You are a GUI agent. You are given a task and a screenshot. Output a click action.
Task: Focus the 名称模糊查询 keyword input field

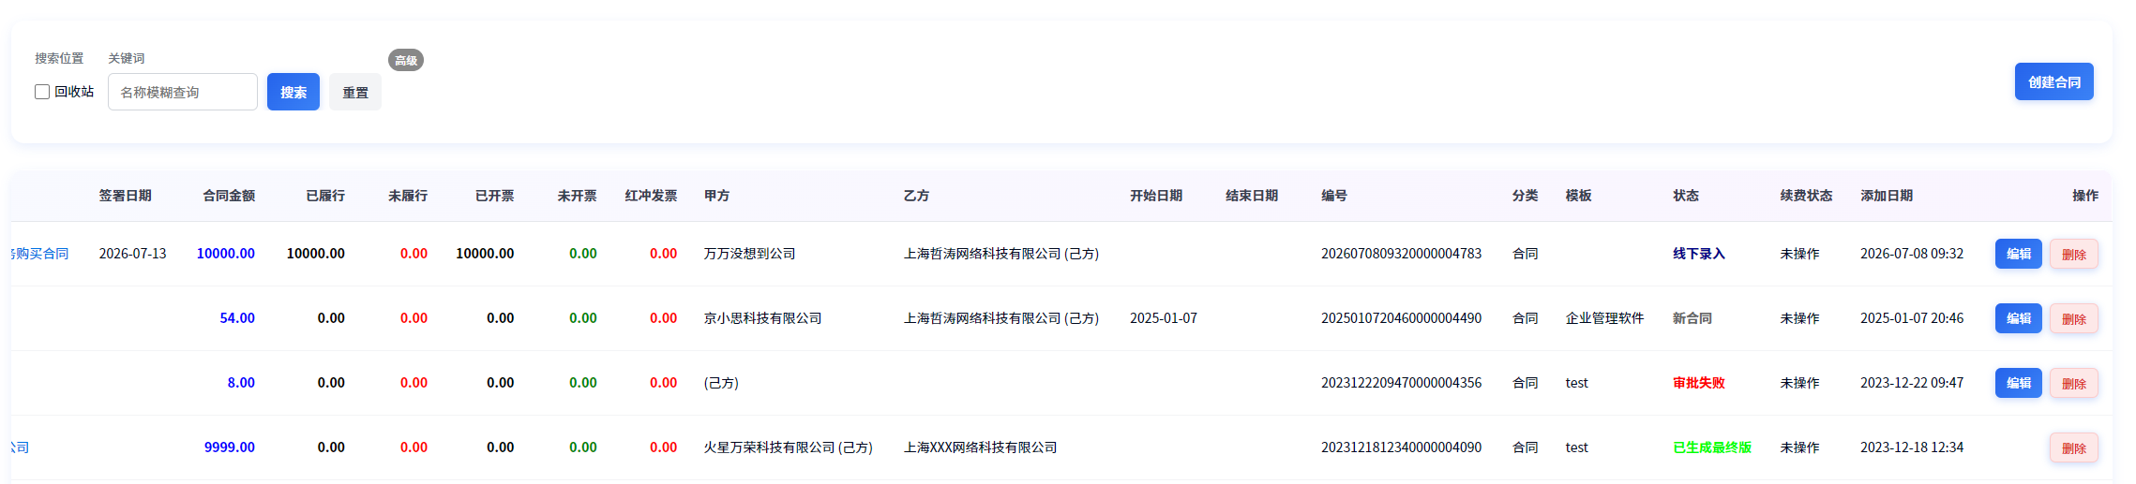click(183, 92)
